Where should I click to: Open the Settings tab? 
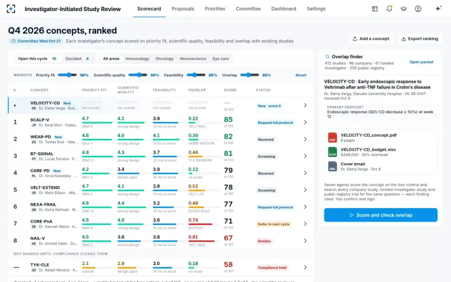(316, 9)
